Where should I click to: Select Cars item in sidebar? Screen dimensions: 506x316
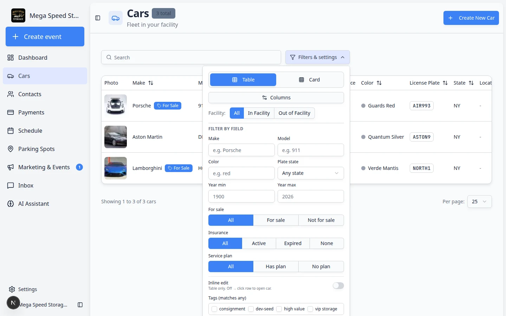[45, 76]
